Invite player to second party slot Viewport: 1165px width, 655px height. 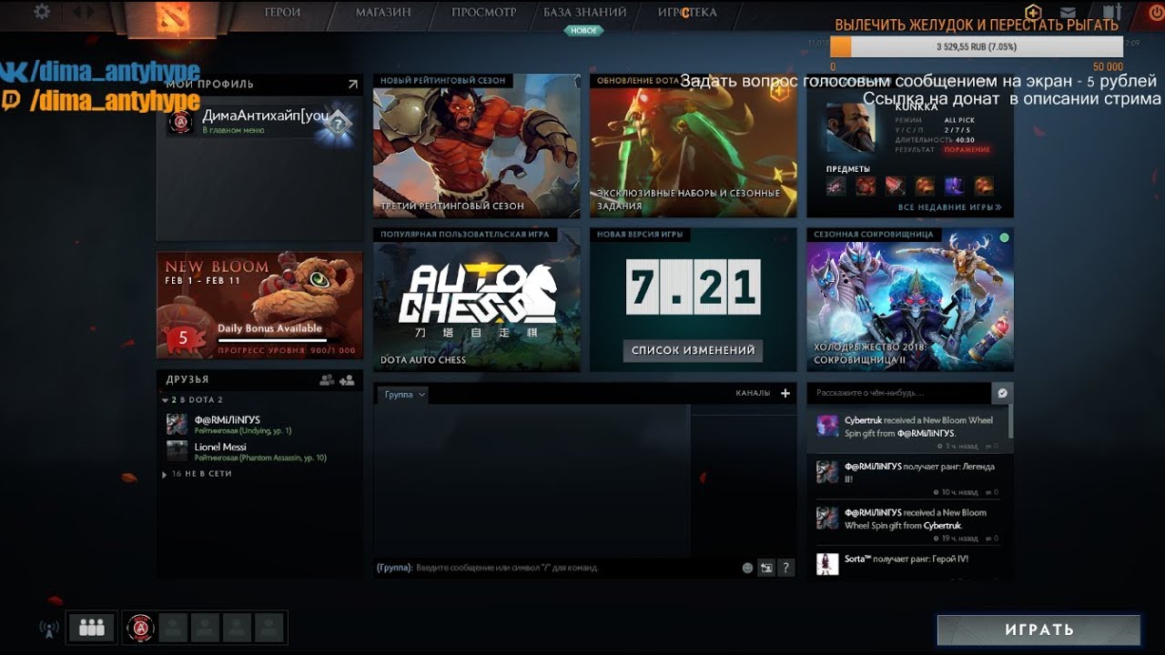click(x=173, y=627)
